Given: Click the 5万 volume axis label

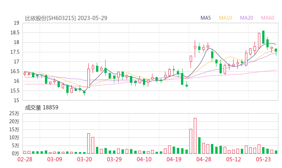Looking at the screenshot, I should point(16,145).
